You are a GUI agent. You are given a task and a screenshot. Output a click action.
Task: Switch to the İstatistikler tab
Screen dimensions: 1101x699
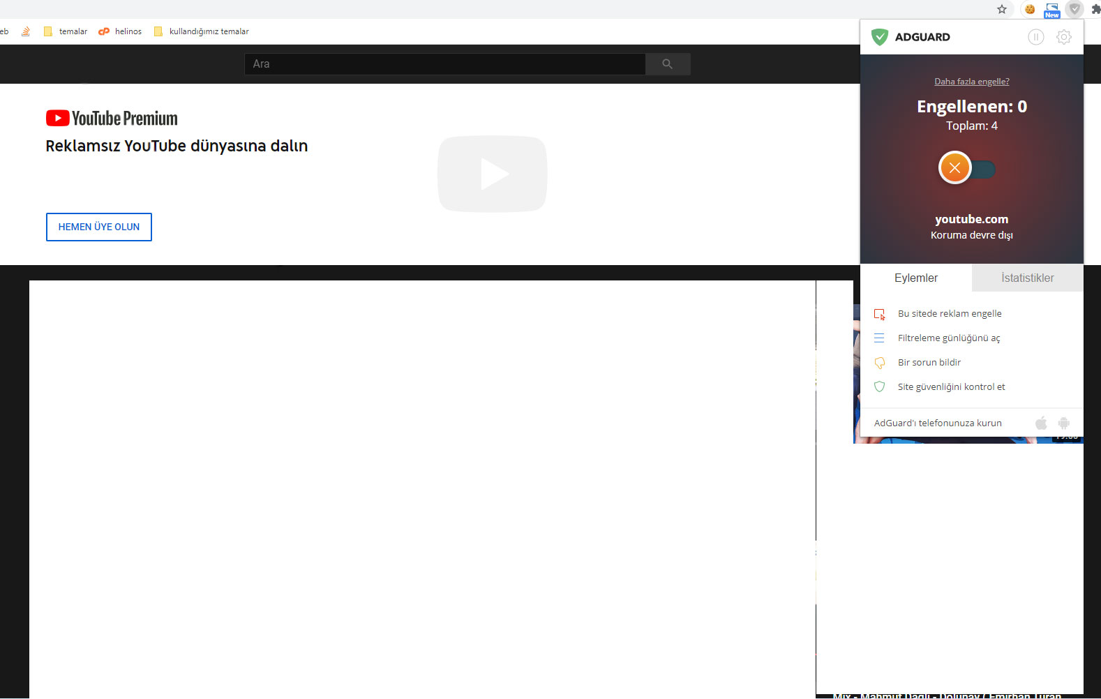1028,278
